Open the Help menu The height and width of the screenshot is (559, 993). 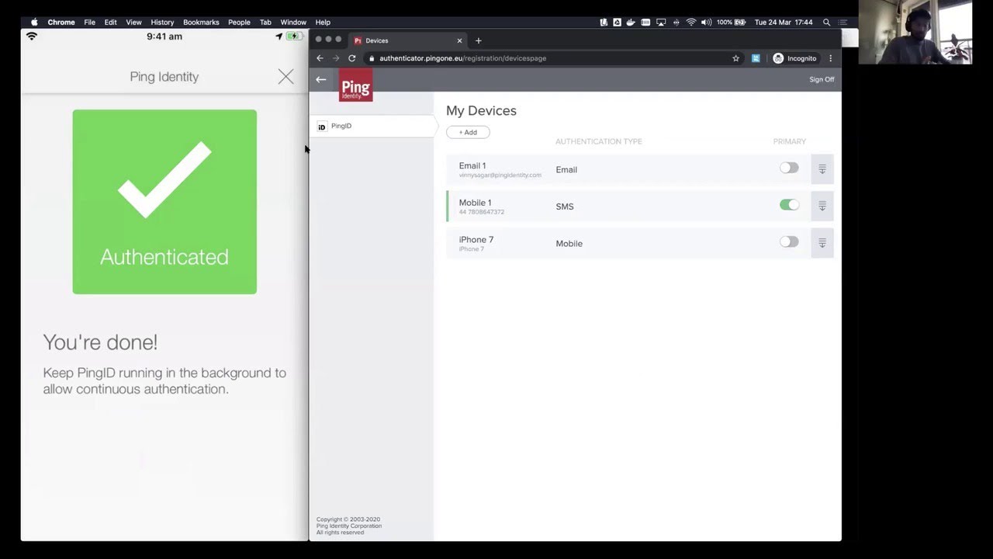(x=323, y=23)
